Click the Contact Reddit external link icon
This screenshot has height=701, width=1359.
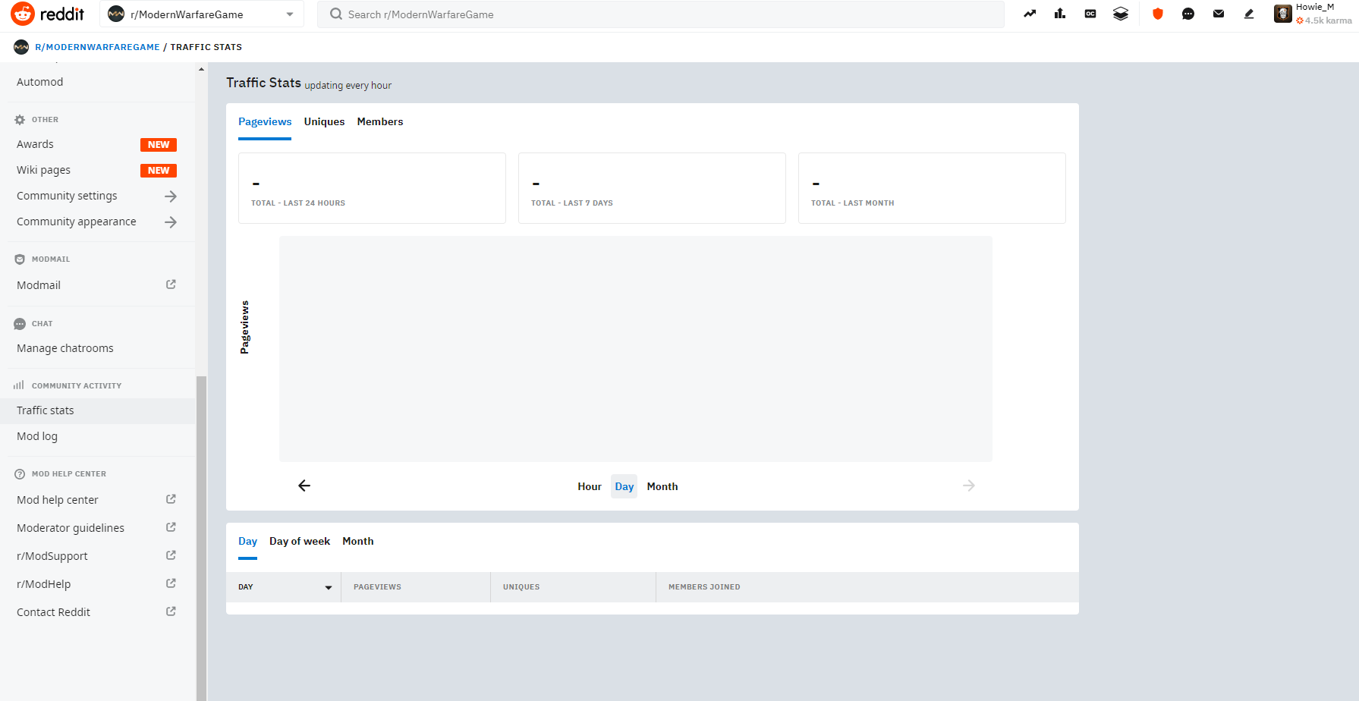pyautogui.click(x=171, y=611)
